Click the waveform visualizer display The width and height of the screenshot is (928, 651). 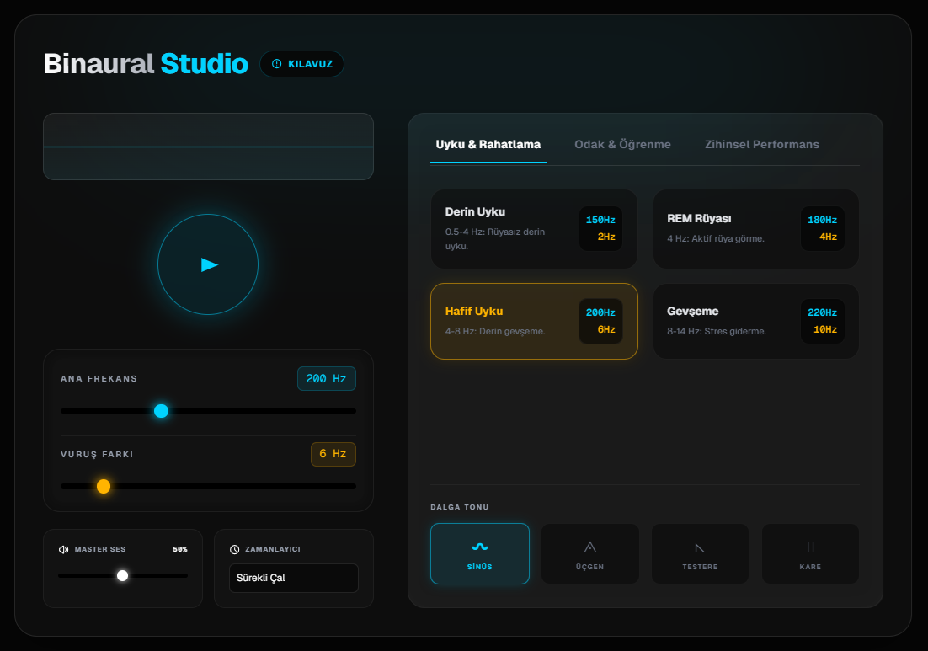(208, 147)
